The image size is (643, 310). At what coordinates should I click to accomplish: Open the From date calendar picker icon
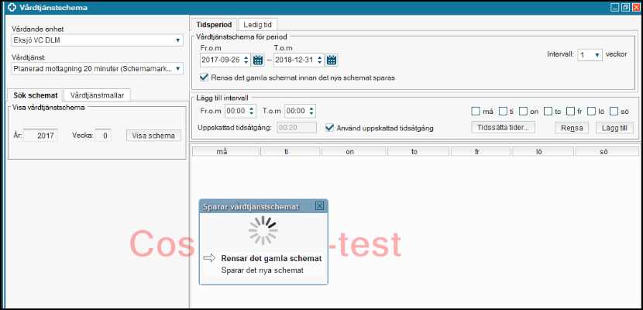pyautogui.click(x=259, y=60)
